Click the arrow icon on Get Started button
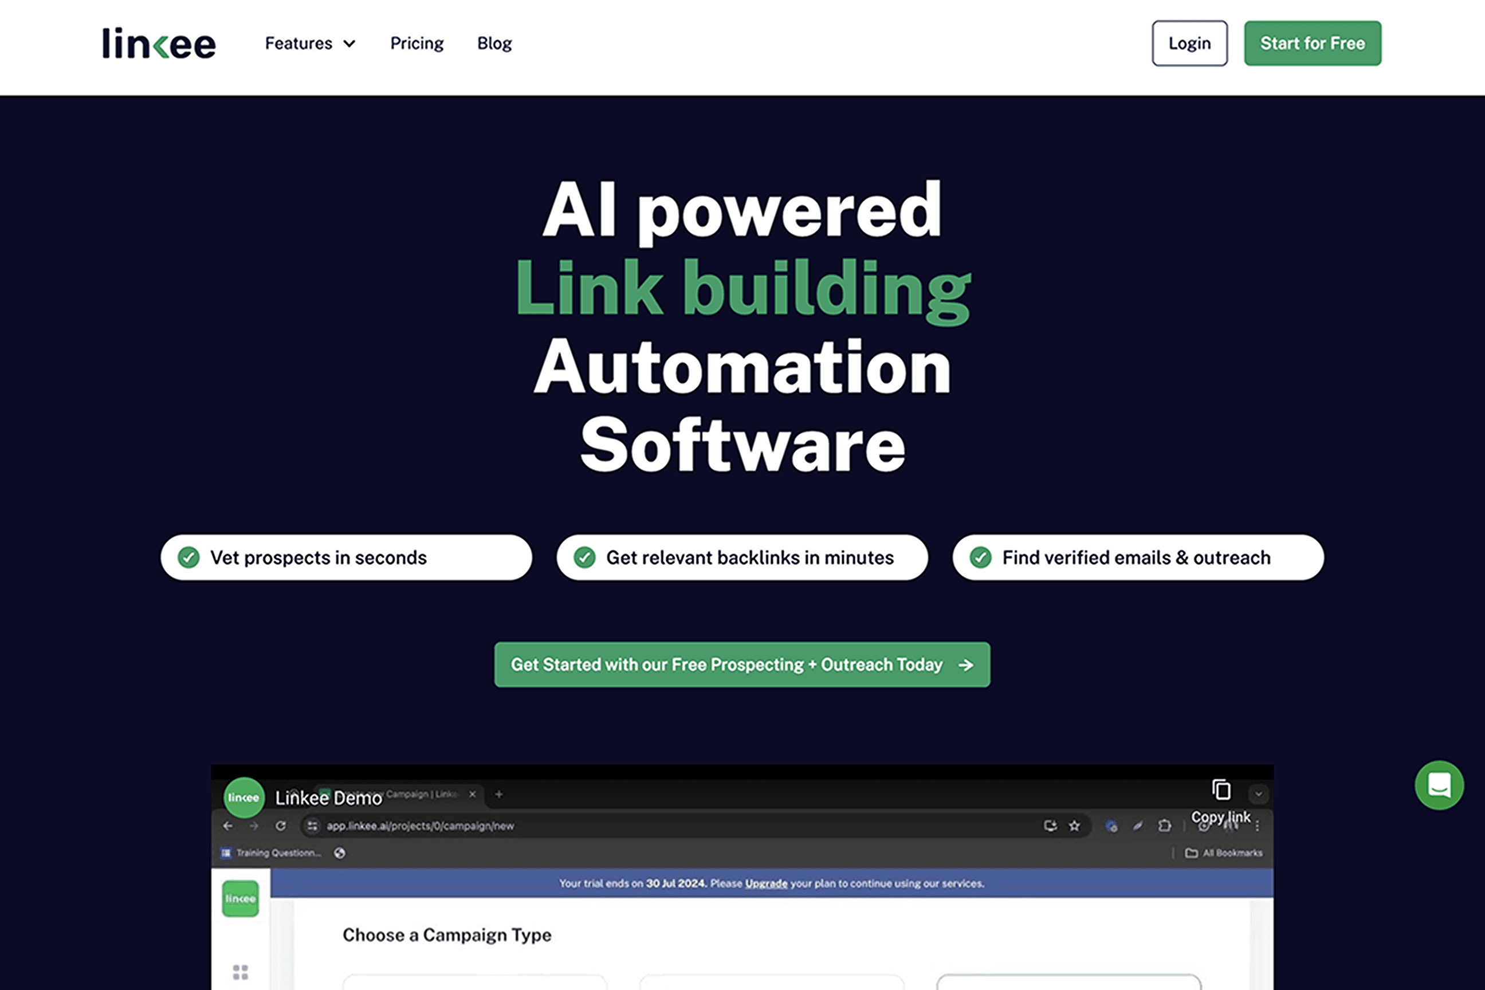Image resolution: width=1485 pixels, height=990 pixels. coord(965,665)
